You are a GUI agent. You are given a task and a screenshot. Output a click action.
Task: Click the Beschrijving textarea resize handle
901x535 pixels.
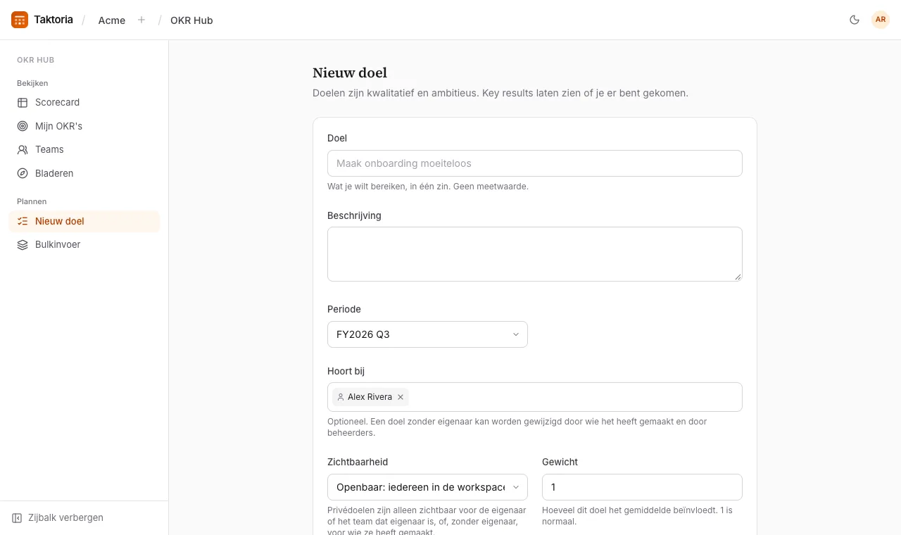(x=738, y=277)
